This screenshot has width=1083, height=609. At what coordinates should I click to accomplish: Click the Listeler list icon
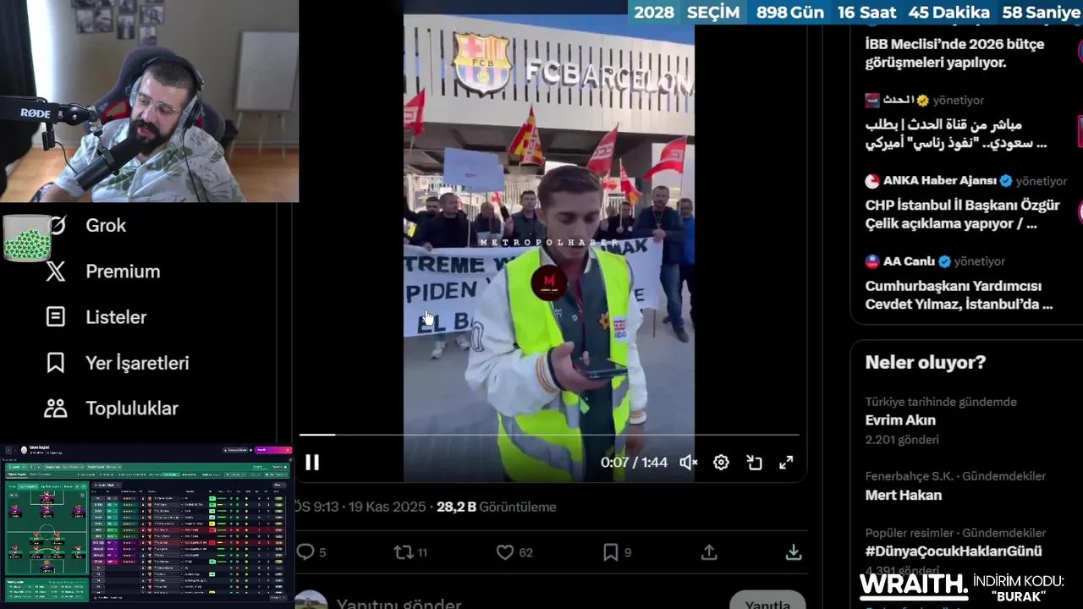point(56,317)
